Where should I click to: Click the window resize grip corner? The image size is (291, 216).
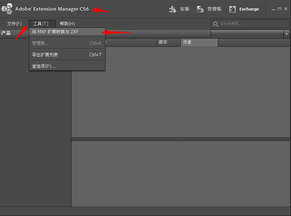pos(288,213)
